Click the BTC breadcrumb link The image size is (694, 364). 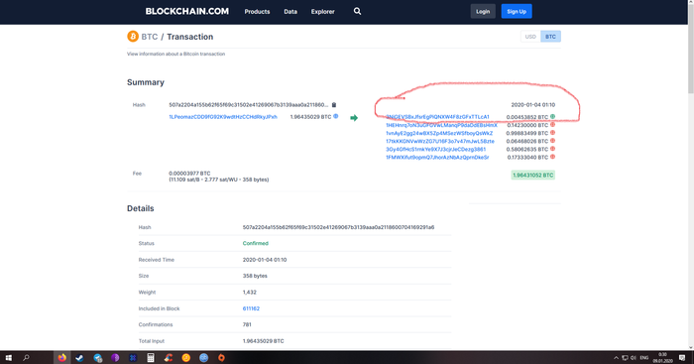coord(149,37)
